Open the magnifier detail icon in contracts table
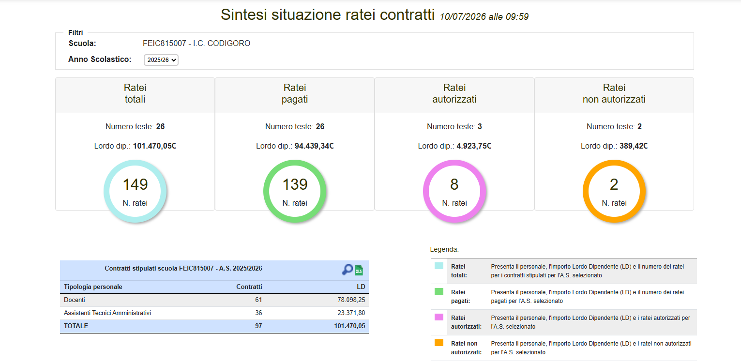This screenshot has width=741, height=363. pyautogui.click(x=347, y=270)
